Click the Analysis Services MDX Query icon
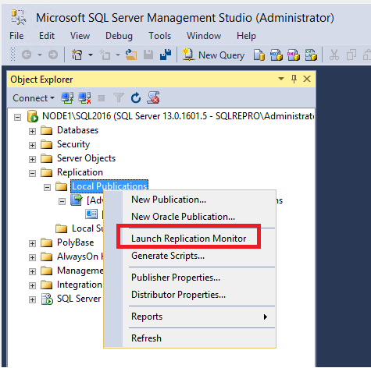 coord(276,55)
